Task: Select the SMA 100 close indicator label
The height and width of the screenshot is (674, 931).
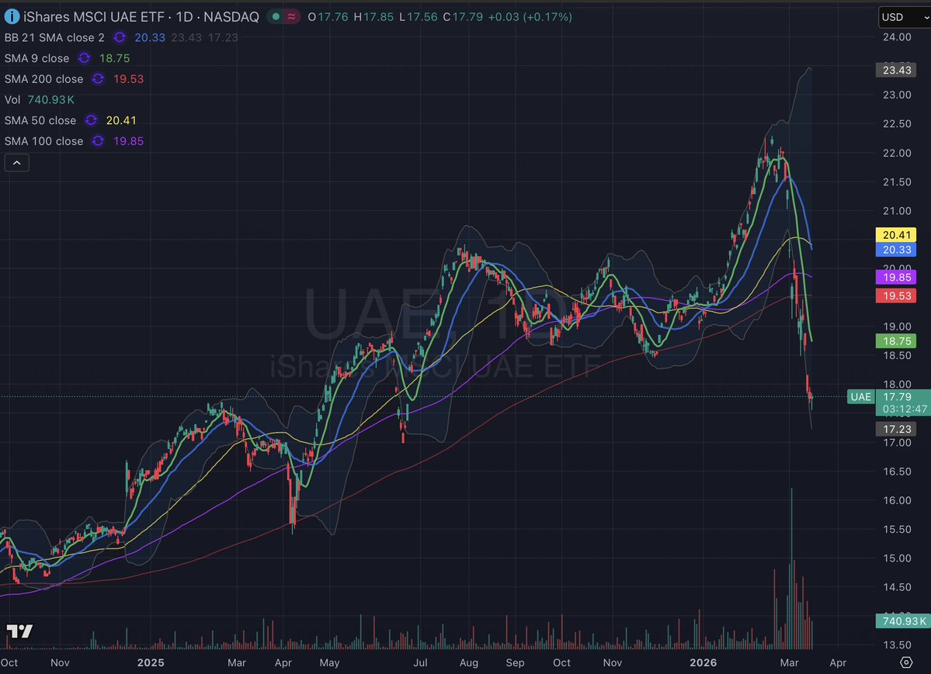Action: click(43, 141)
